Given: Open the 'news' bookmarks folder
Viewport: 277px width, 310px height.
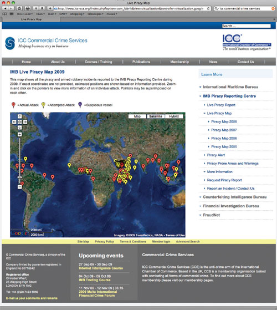Looking at the screenshot, I should click(40, 14).
